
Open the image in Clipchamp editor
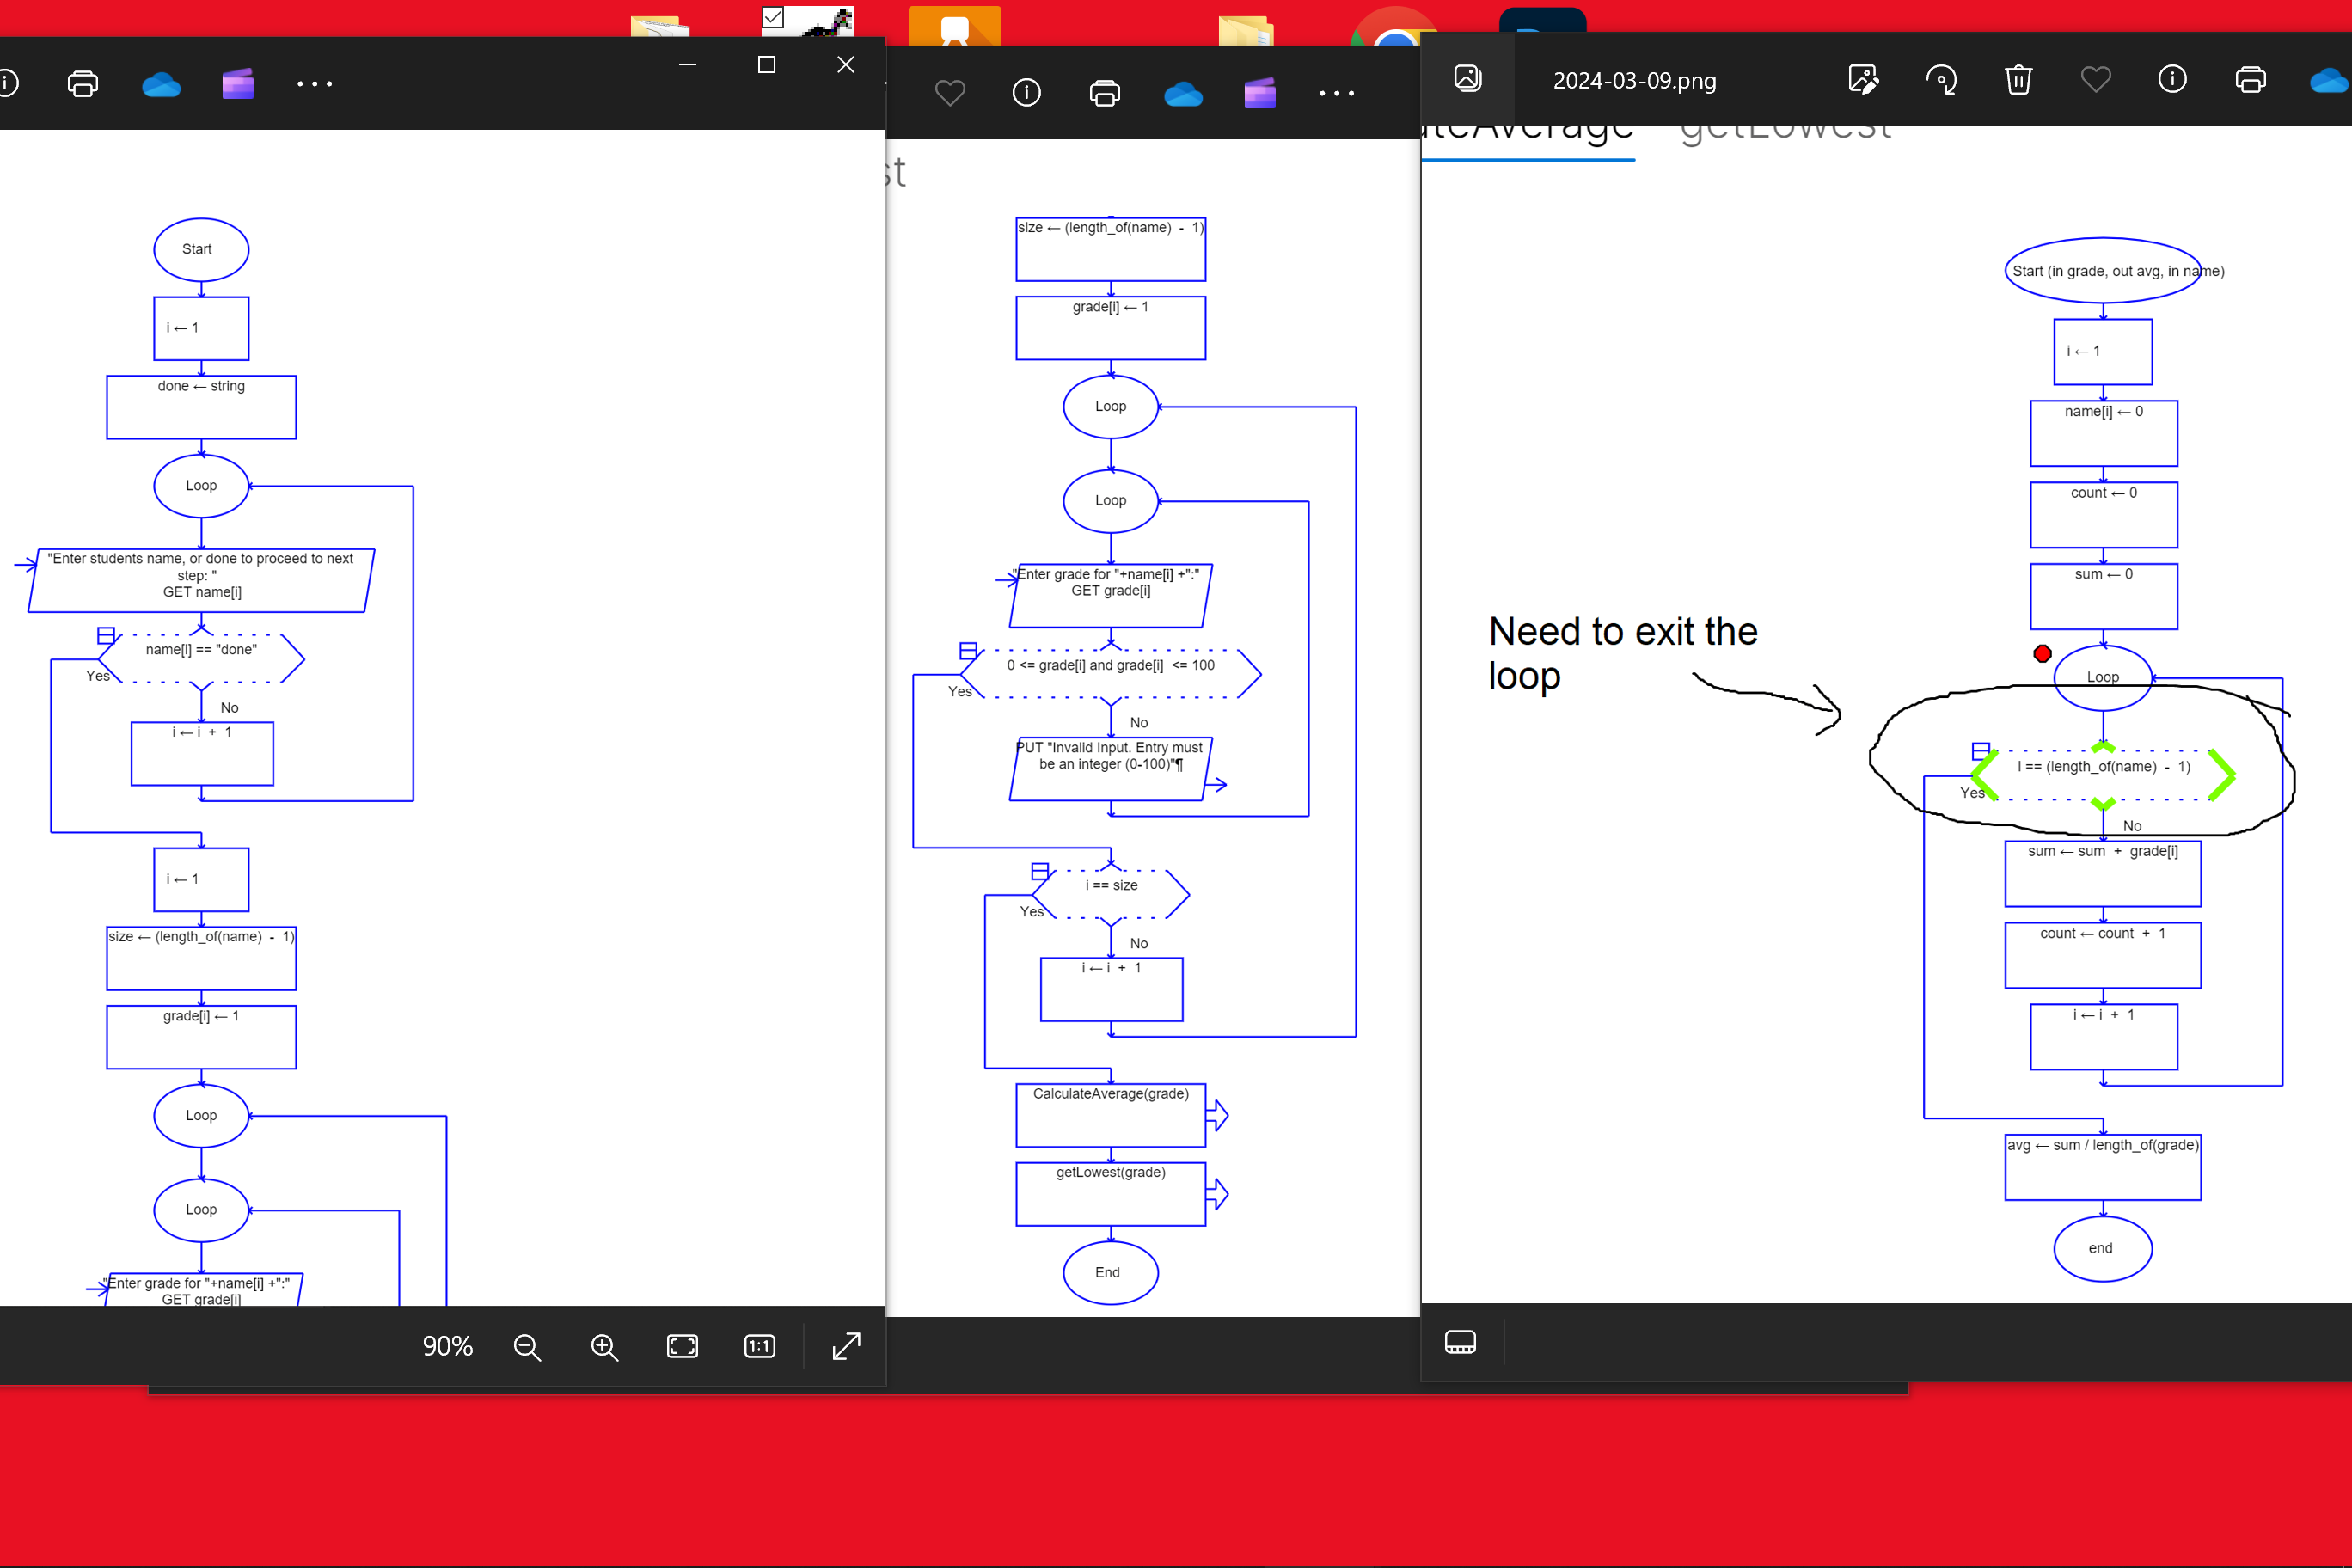1259,93
